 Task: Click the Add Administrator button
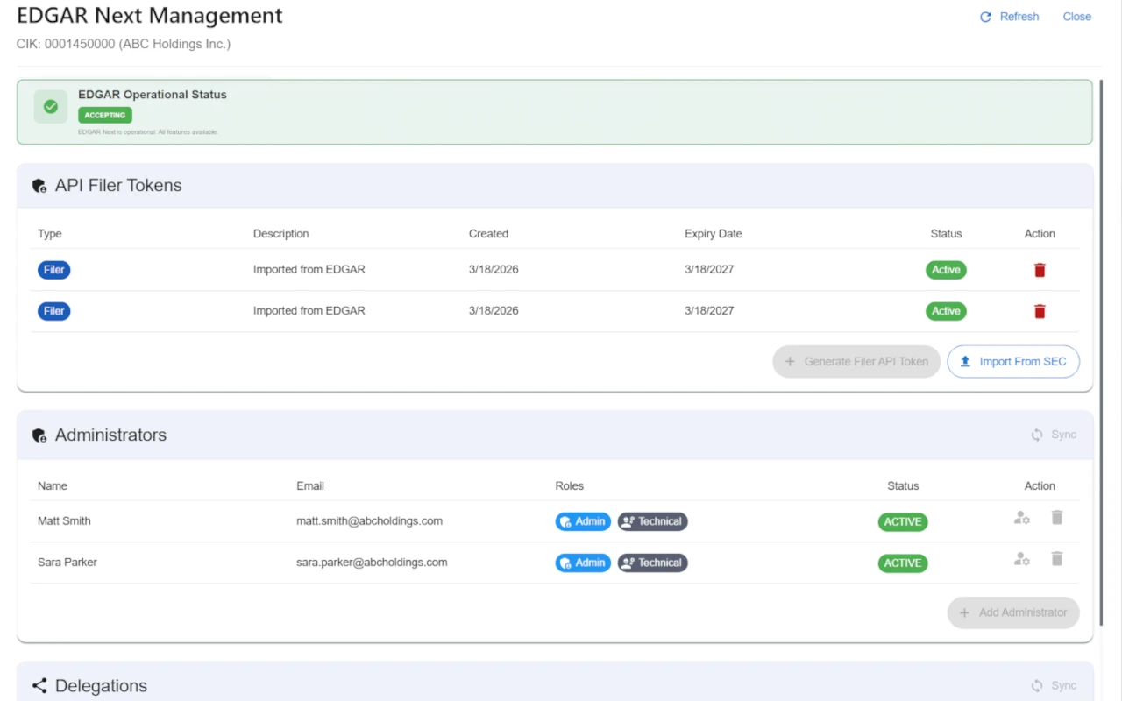tap(1013, 612)
